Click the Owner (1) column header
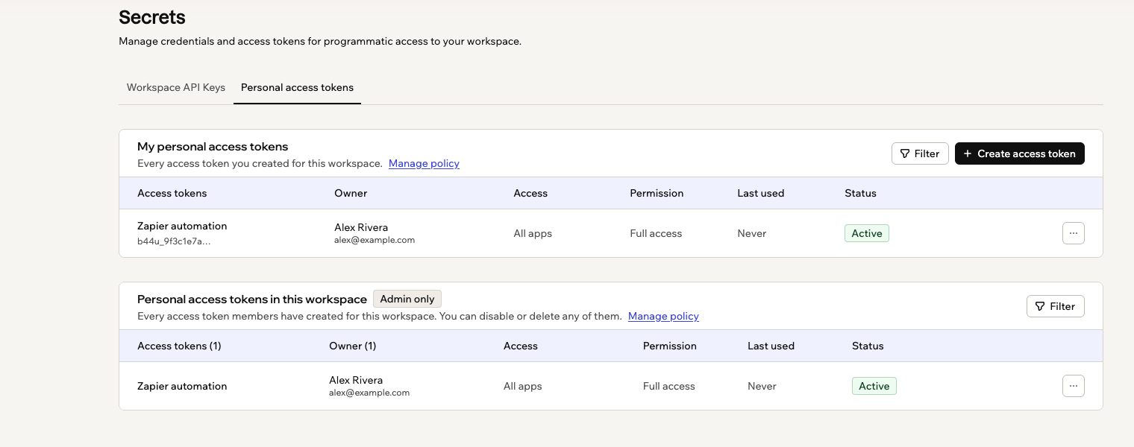The width and height of the screenshot is (1134, 447). [x=352, y=346]
